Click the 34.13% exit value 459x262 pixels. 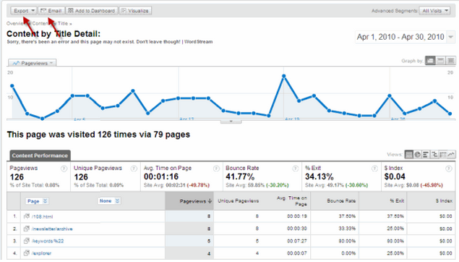click(319, 177)
